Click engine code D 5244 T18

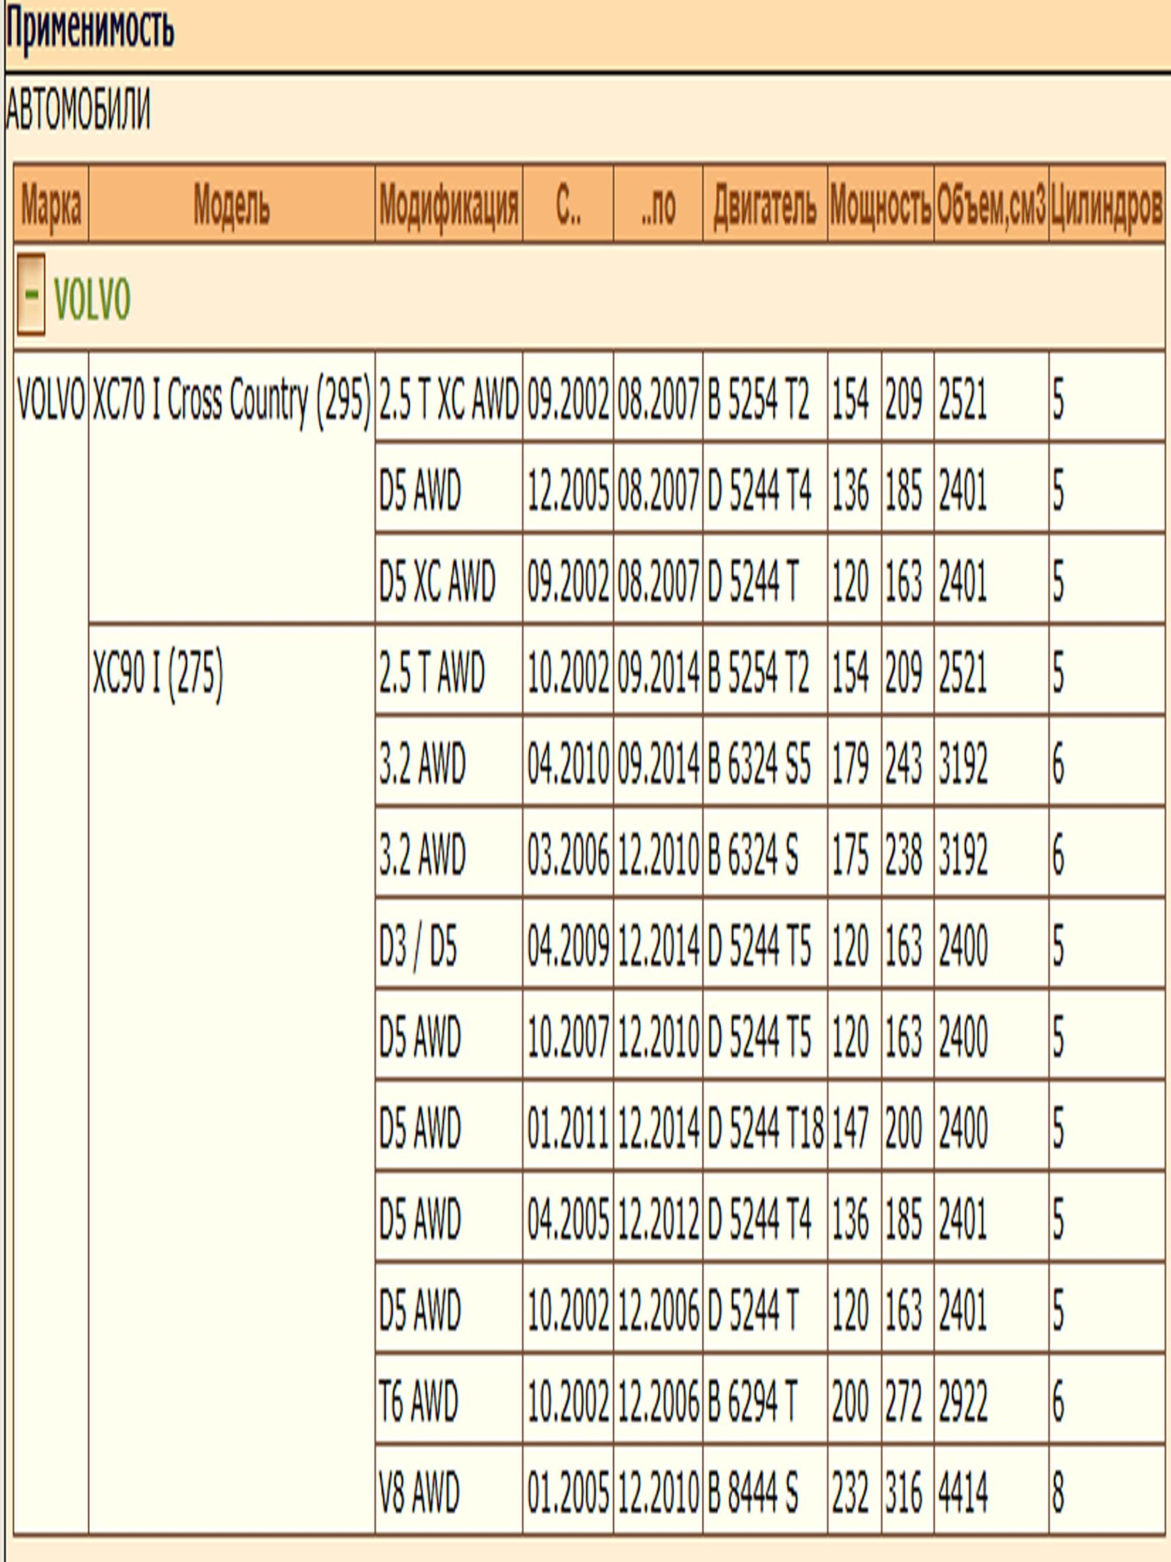pyautogui.click(x=765, y=1128)
